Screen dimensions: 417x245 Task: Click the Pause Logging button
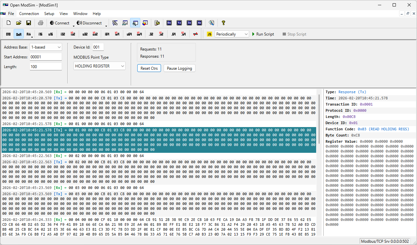179,68
